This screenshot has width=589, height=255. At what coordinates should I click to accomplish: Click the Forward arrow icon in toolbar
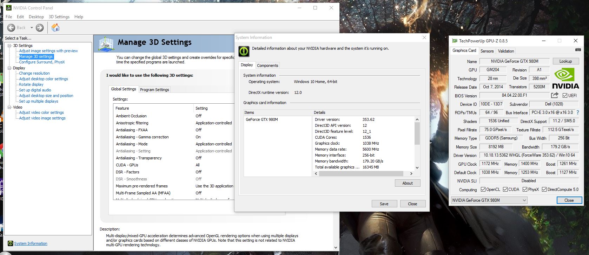point(40,28)
